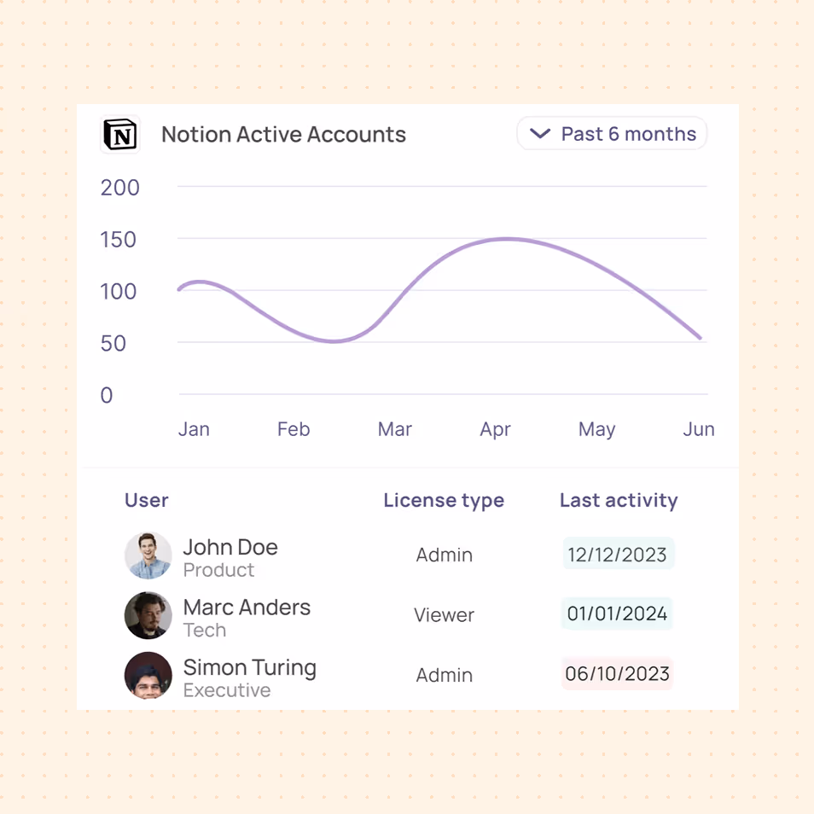814x814 pixels.
Task: Open the Past 6 months dropdown
Action: click(x=612, y=133)
